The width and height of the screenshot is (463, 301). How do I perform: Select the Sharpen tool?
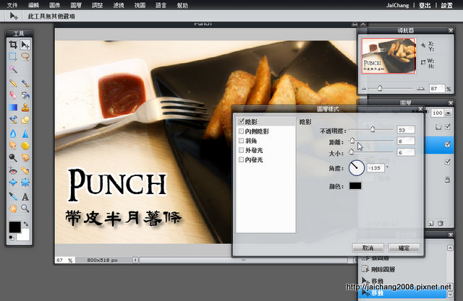pos(25,134)
